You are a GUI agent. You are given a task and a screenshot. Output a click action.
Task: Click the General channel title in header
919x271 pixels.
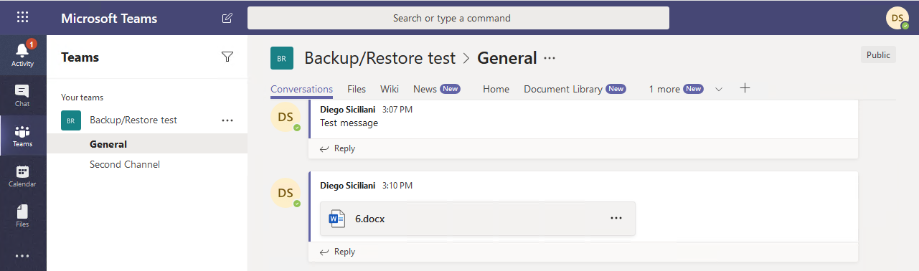[507, 58]
